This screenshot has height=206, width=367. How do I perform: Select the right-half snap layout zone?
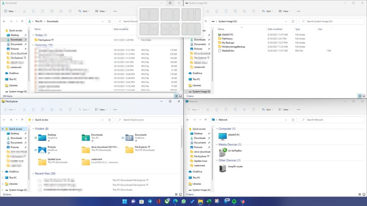coord(154,14)
